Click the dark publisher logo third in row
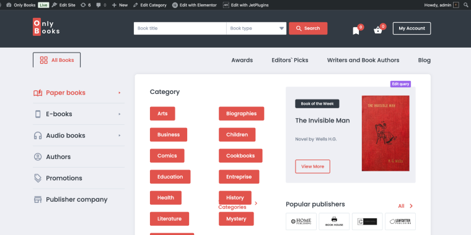Image resolution: width=471 pixels, height=235 pixels. click(367, 221)
